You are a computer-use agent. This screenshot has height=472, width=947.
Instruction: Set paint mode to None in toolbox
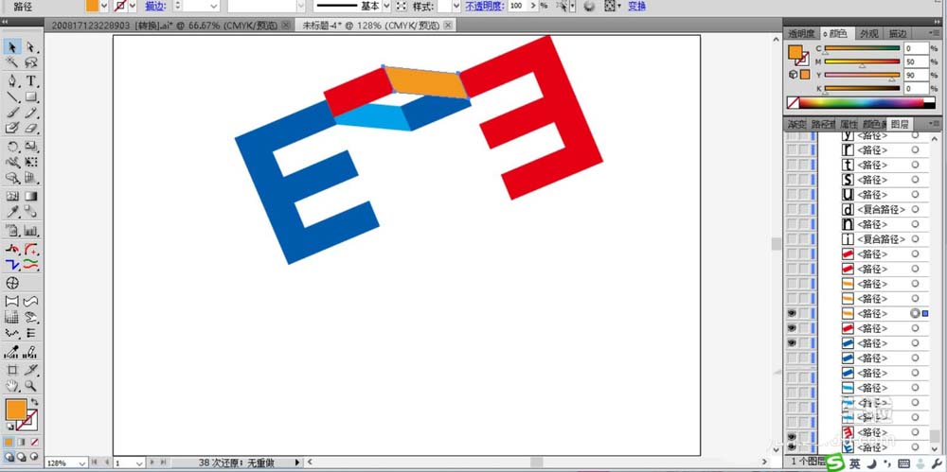pos(34,442)
